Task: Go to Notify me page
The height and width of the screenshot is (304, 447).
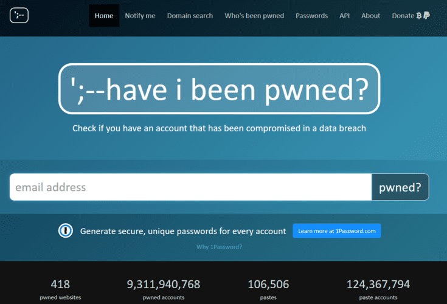Action: point(140,16)
